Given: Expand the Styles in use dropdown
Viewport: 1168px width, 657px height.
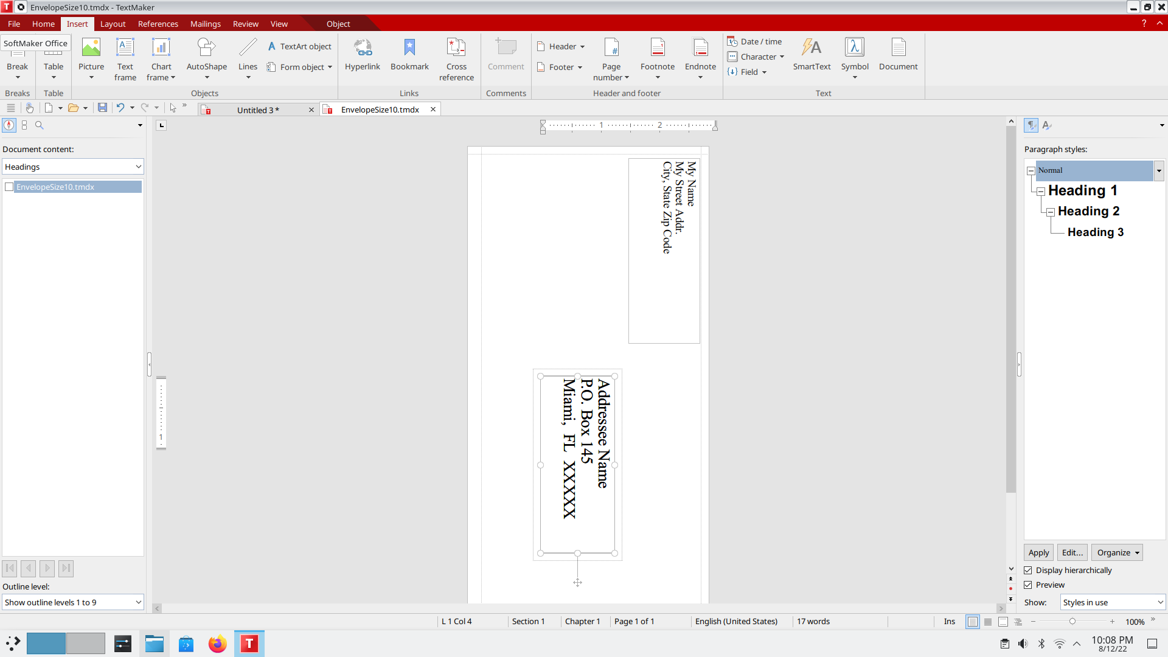Looking at the screenshot, I should [1112, 602].
